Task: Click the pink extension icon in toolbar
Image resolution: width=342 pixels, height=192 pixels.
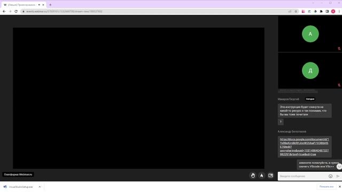Action: tap(303, 11)
